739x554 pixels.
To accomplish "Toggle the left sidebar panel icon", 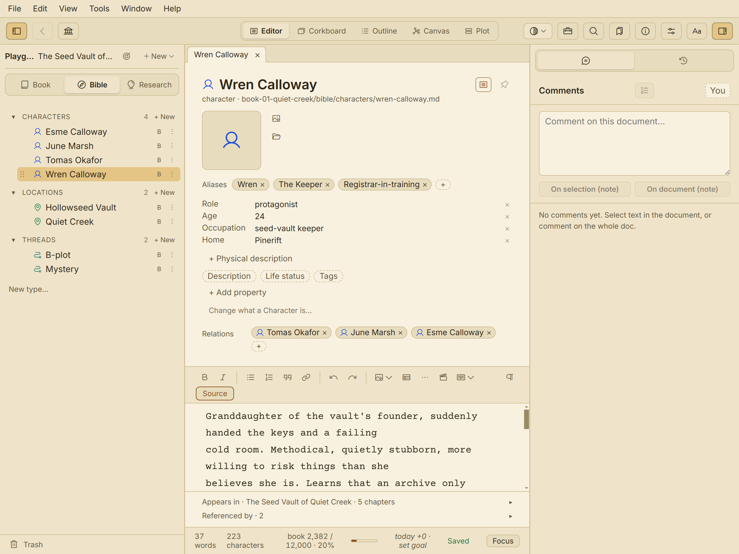I will click(17, 31).
